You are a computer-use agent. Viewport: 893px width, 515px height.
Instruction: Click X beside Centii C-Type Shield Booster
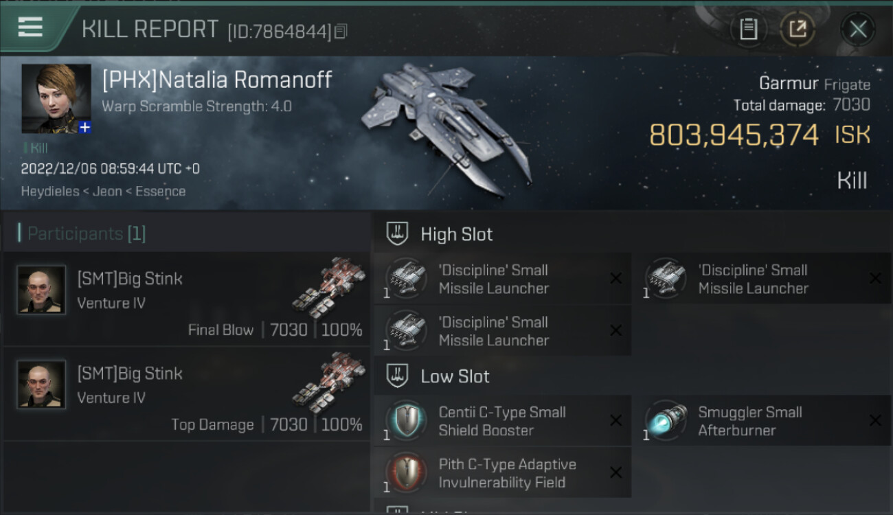[x=616, y=420]
